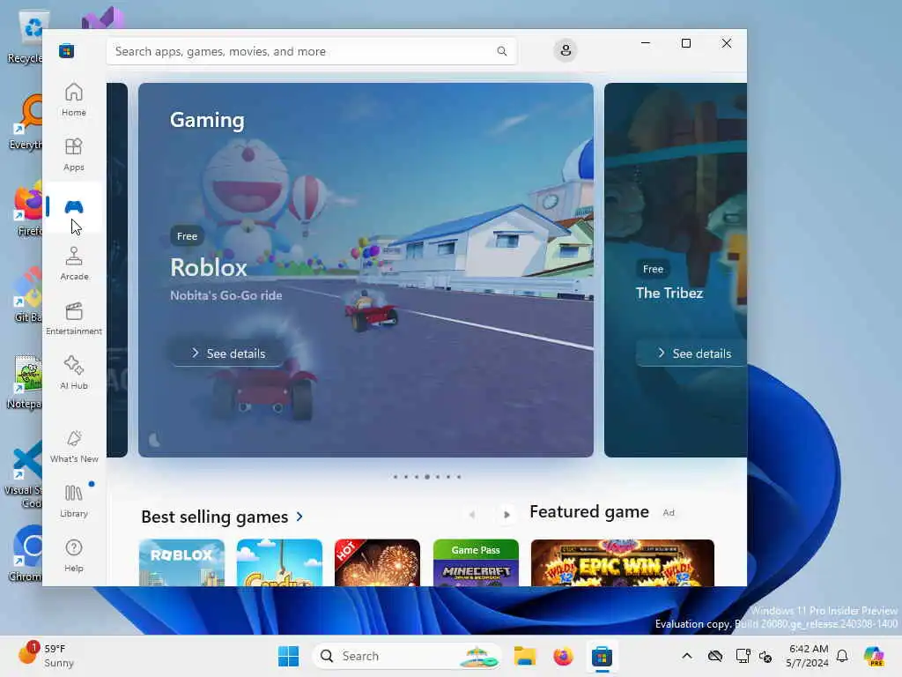
Task: Click the Roblox banner title
Action: pos(208,268)
